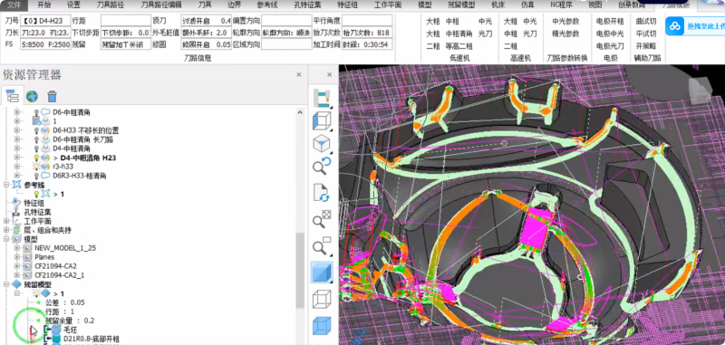This screenshot has height=345, width=725.
Task: Click the 加工时间 field showing 0:30:54
Action: 367,44
